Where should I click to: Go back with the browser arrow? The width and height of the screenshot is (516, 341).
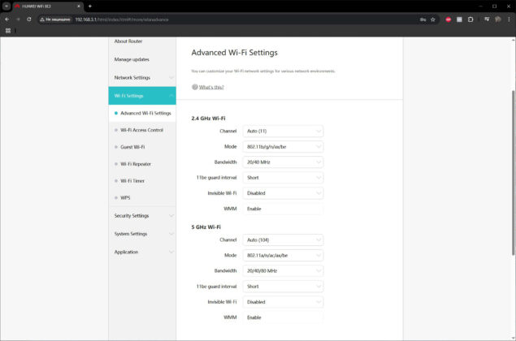[7, 19]
